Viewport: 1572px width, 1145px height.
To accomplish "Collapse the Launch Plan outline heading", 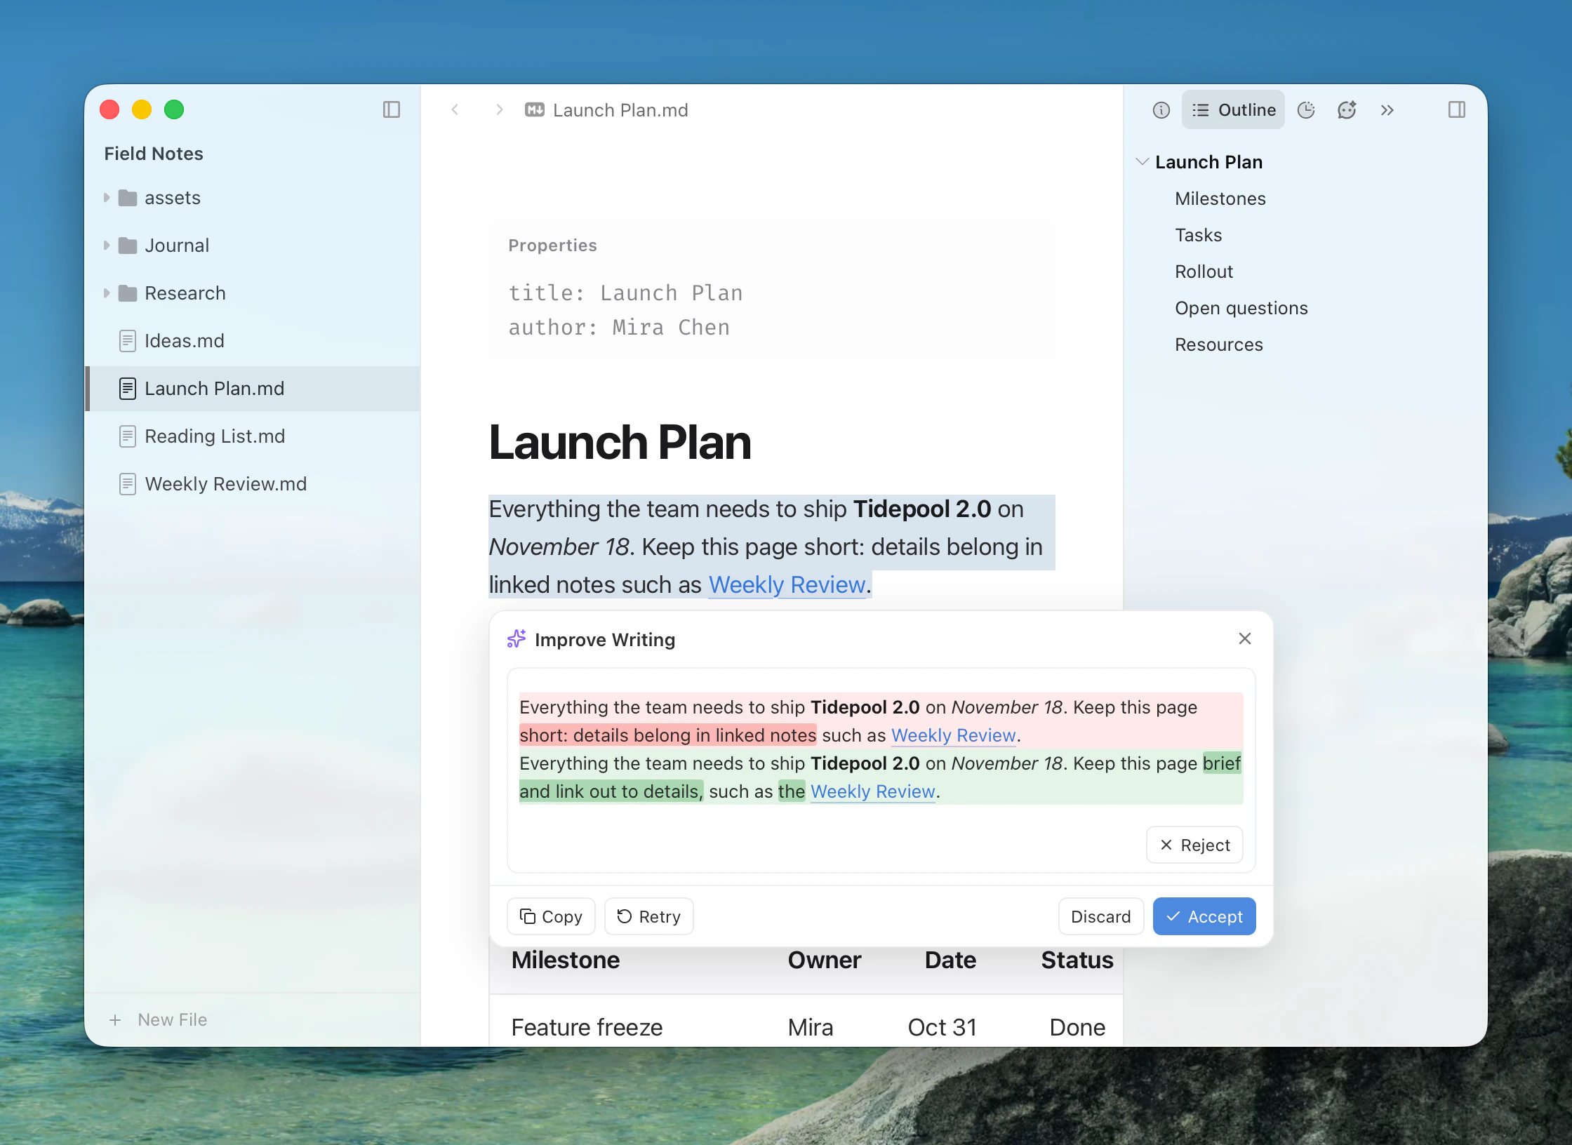I will click(x=1143, y=162).
